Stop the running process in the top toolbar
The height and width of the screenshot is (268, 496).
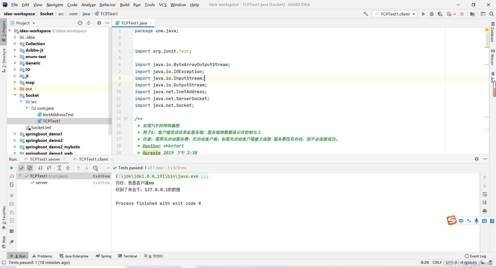tap(462, 14)
